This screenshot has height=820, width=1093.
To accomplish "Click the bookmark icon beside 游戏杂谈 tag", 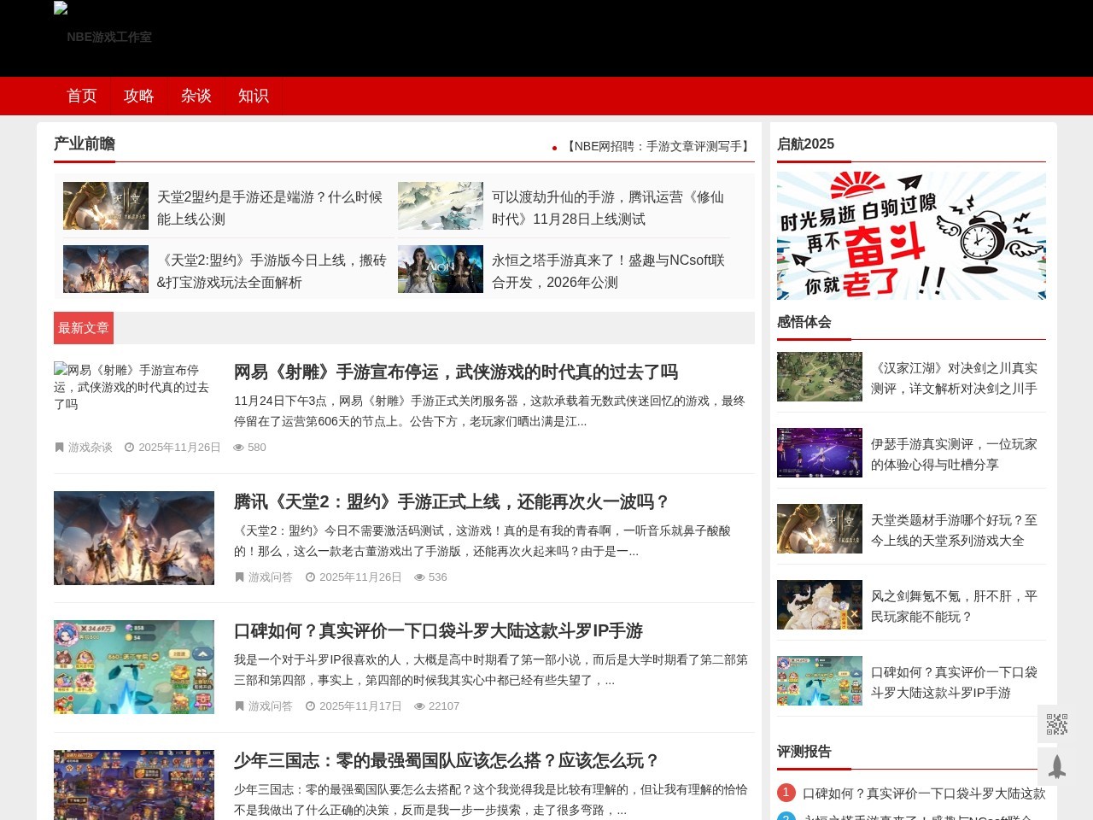I will [59, 447].
